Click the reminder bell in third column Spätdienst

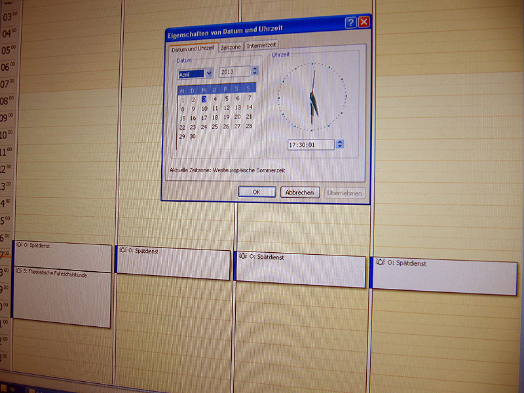tap(242, 257)
